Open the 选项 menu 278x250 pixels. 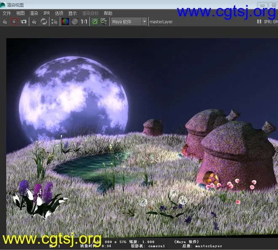(x=59, y=13)
